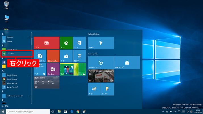Open the Xbox tile

coord(66,43)
